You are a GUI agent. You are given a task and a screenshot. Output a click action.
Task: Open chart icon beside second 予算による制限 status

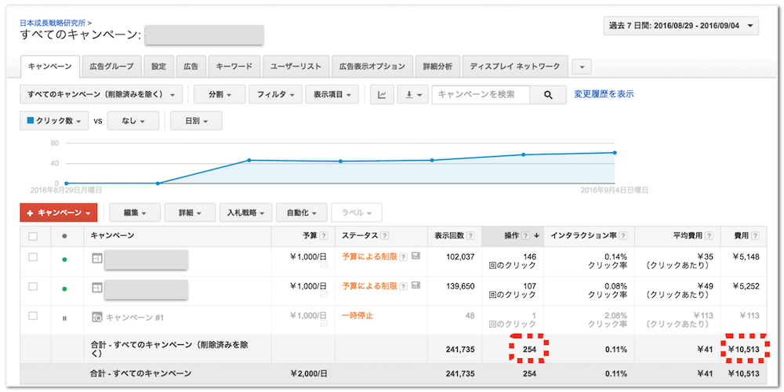pos(416,285)
